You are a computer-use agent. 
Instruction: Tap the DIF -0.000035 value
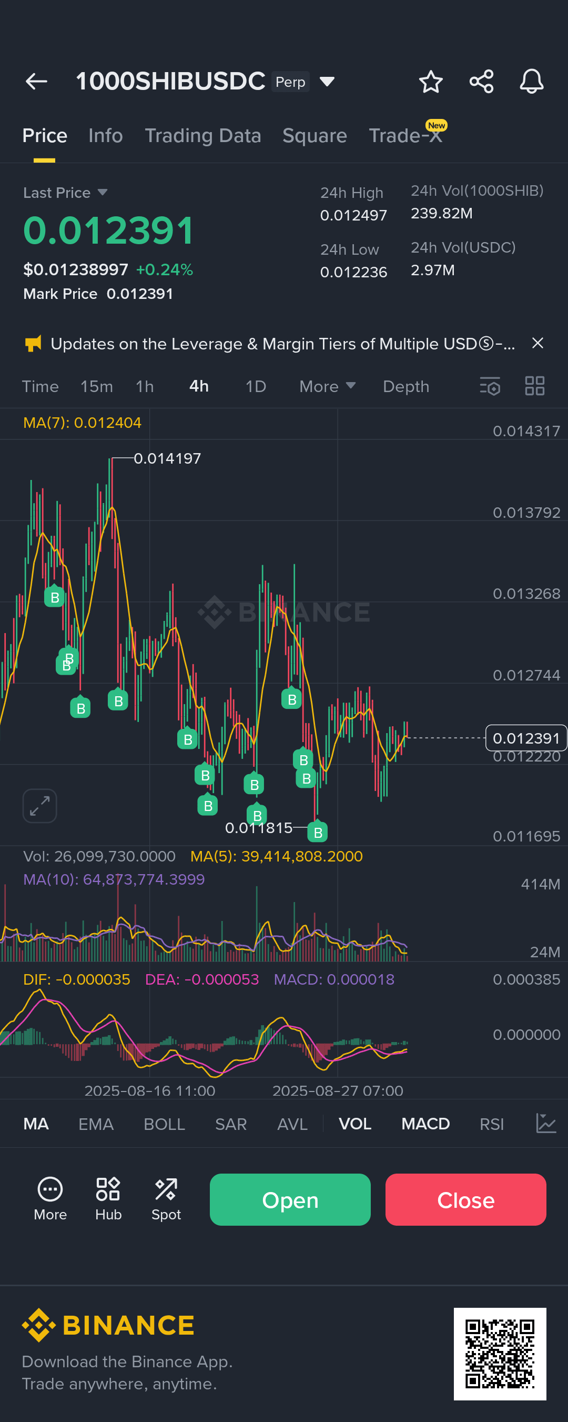click(77, 979)
